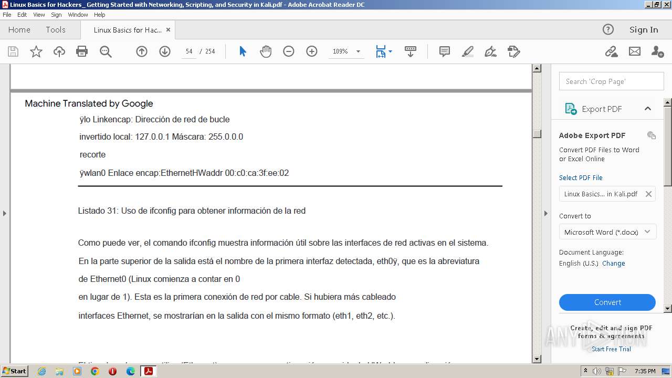Open the Help question mark
The height and width of the screenshot is (378, 672).
[608, 29]
